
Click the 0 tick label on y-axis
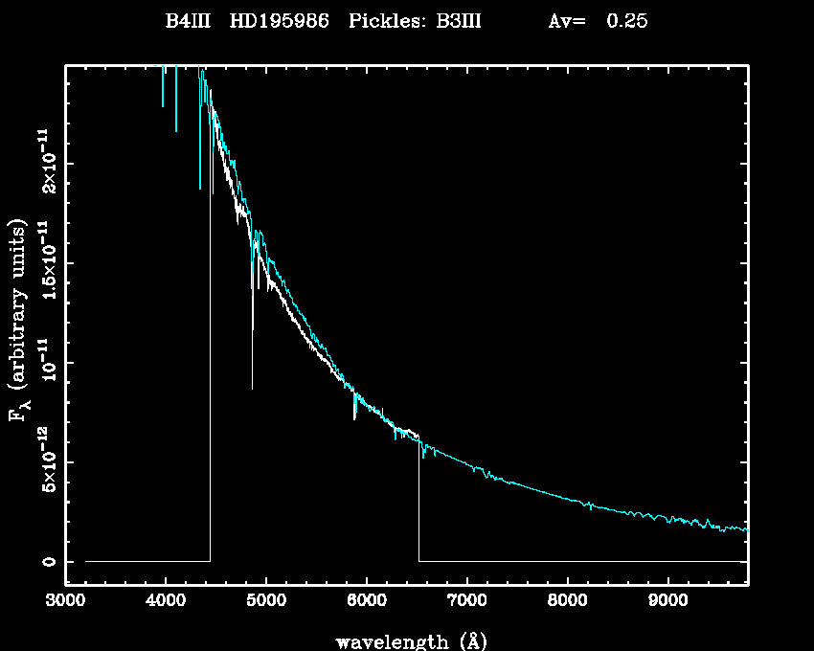pyautogui.click(x=46, y=561)
